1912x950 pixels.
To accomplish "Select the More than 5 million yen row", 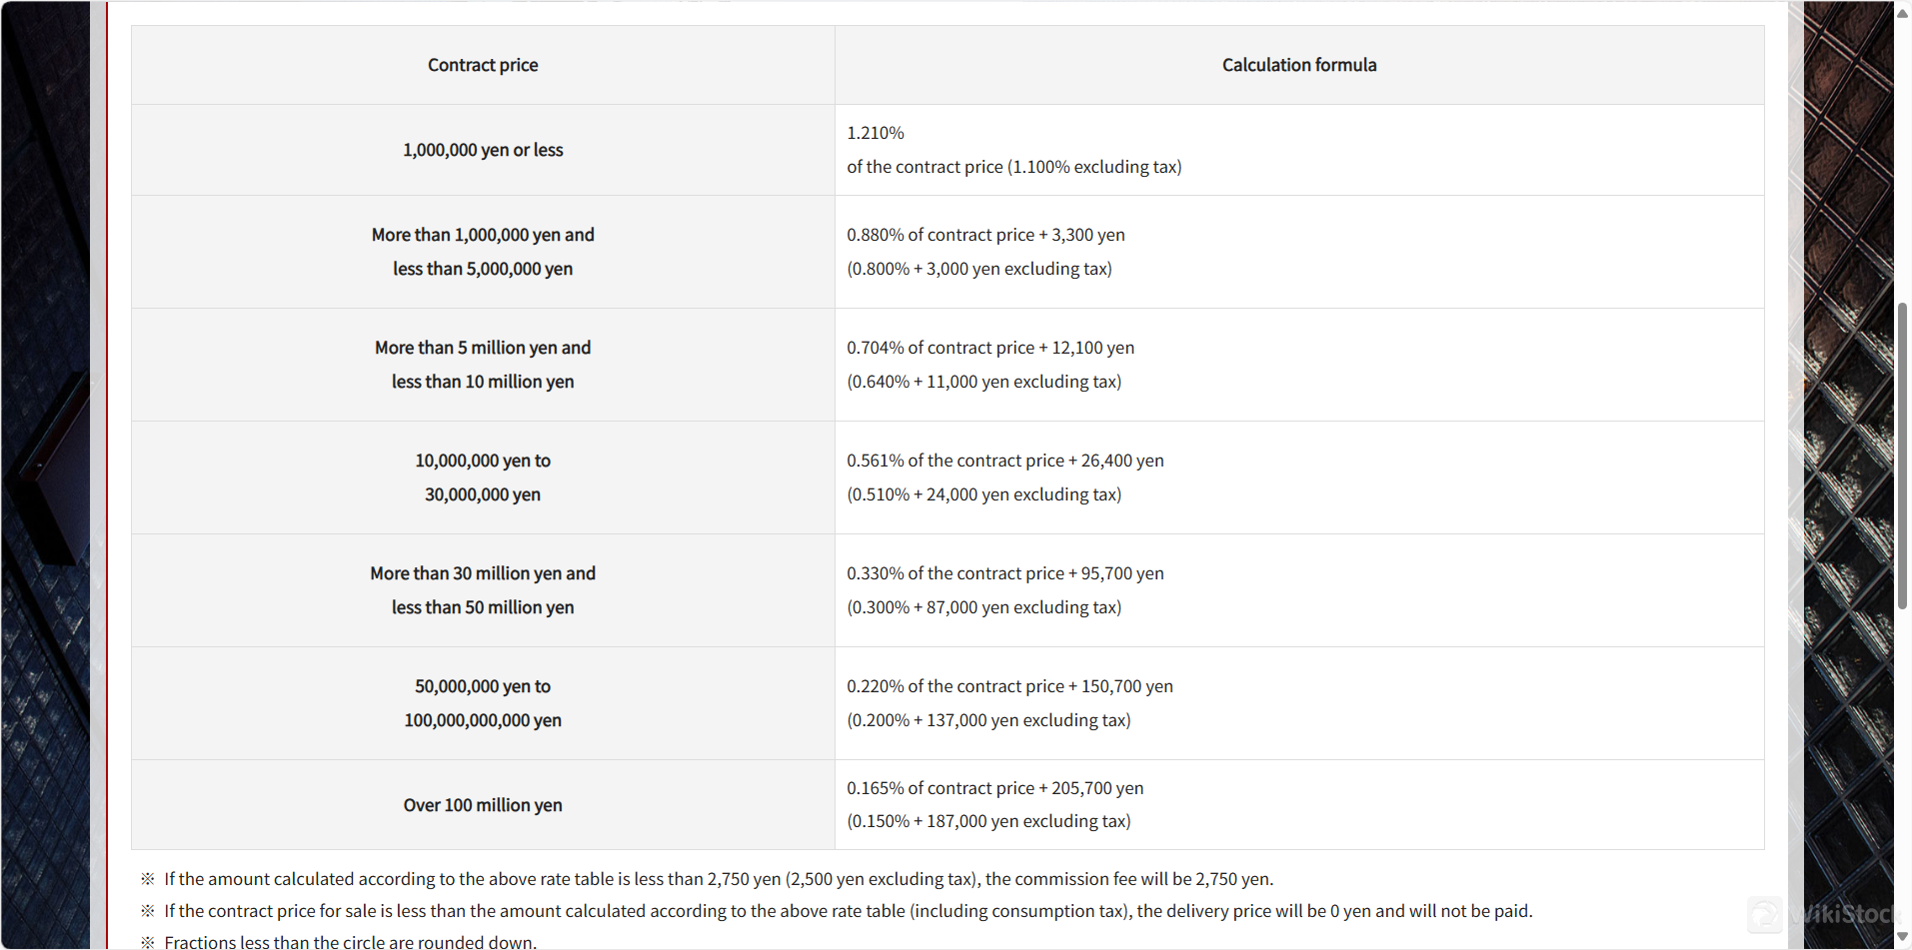I will click(482, 364).
